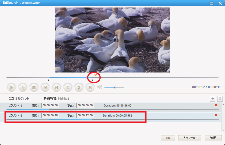
Task: Click the main video timeline bar
Action: pos(112,77)
